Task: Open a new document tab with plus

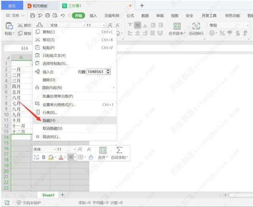Action: point(142,5)
